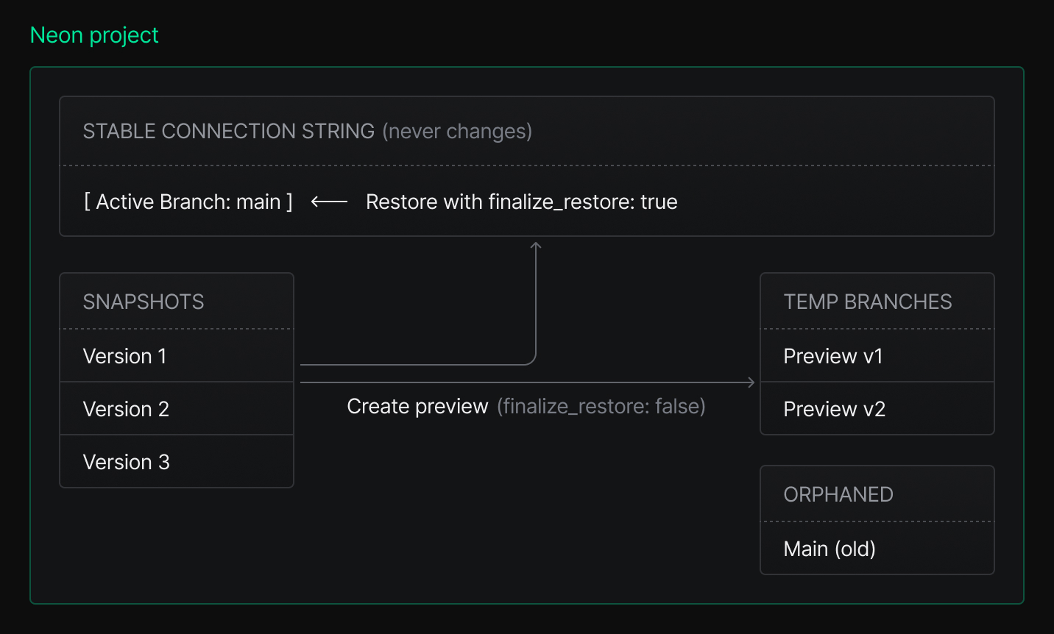Select the Active Branch: main label
Viewport: 1054px width, 634px height.
pyautogui.click(x=188, y=202)
